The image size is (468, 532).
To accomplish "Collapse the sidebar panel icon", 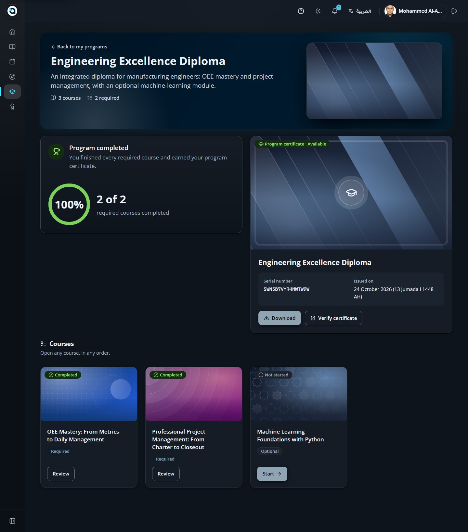I will pyautogui.click(x=12, y=521).
